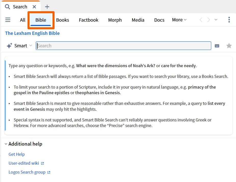
Task: Open a new tab with plus icon
Action: click(x=47, y=7)
